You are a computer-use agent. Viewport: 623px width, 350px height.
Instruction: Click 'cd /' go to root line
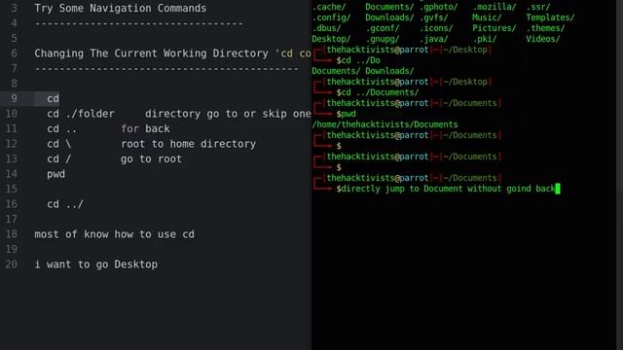click(114, 158)
